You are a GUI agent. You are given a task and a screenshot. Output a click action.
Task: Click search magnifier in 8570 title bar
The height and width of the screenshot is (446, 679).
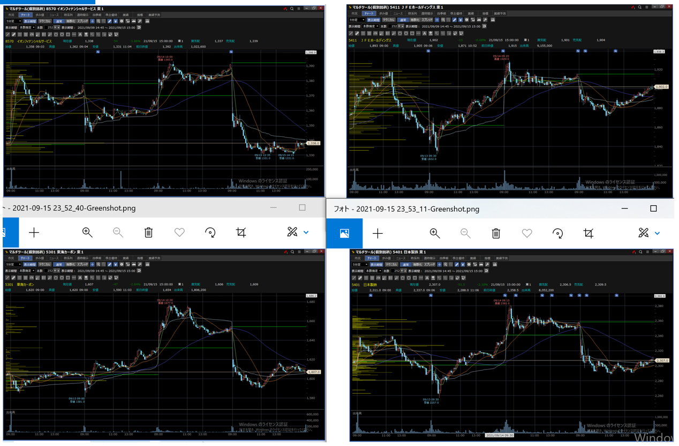coord(292,9)
